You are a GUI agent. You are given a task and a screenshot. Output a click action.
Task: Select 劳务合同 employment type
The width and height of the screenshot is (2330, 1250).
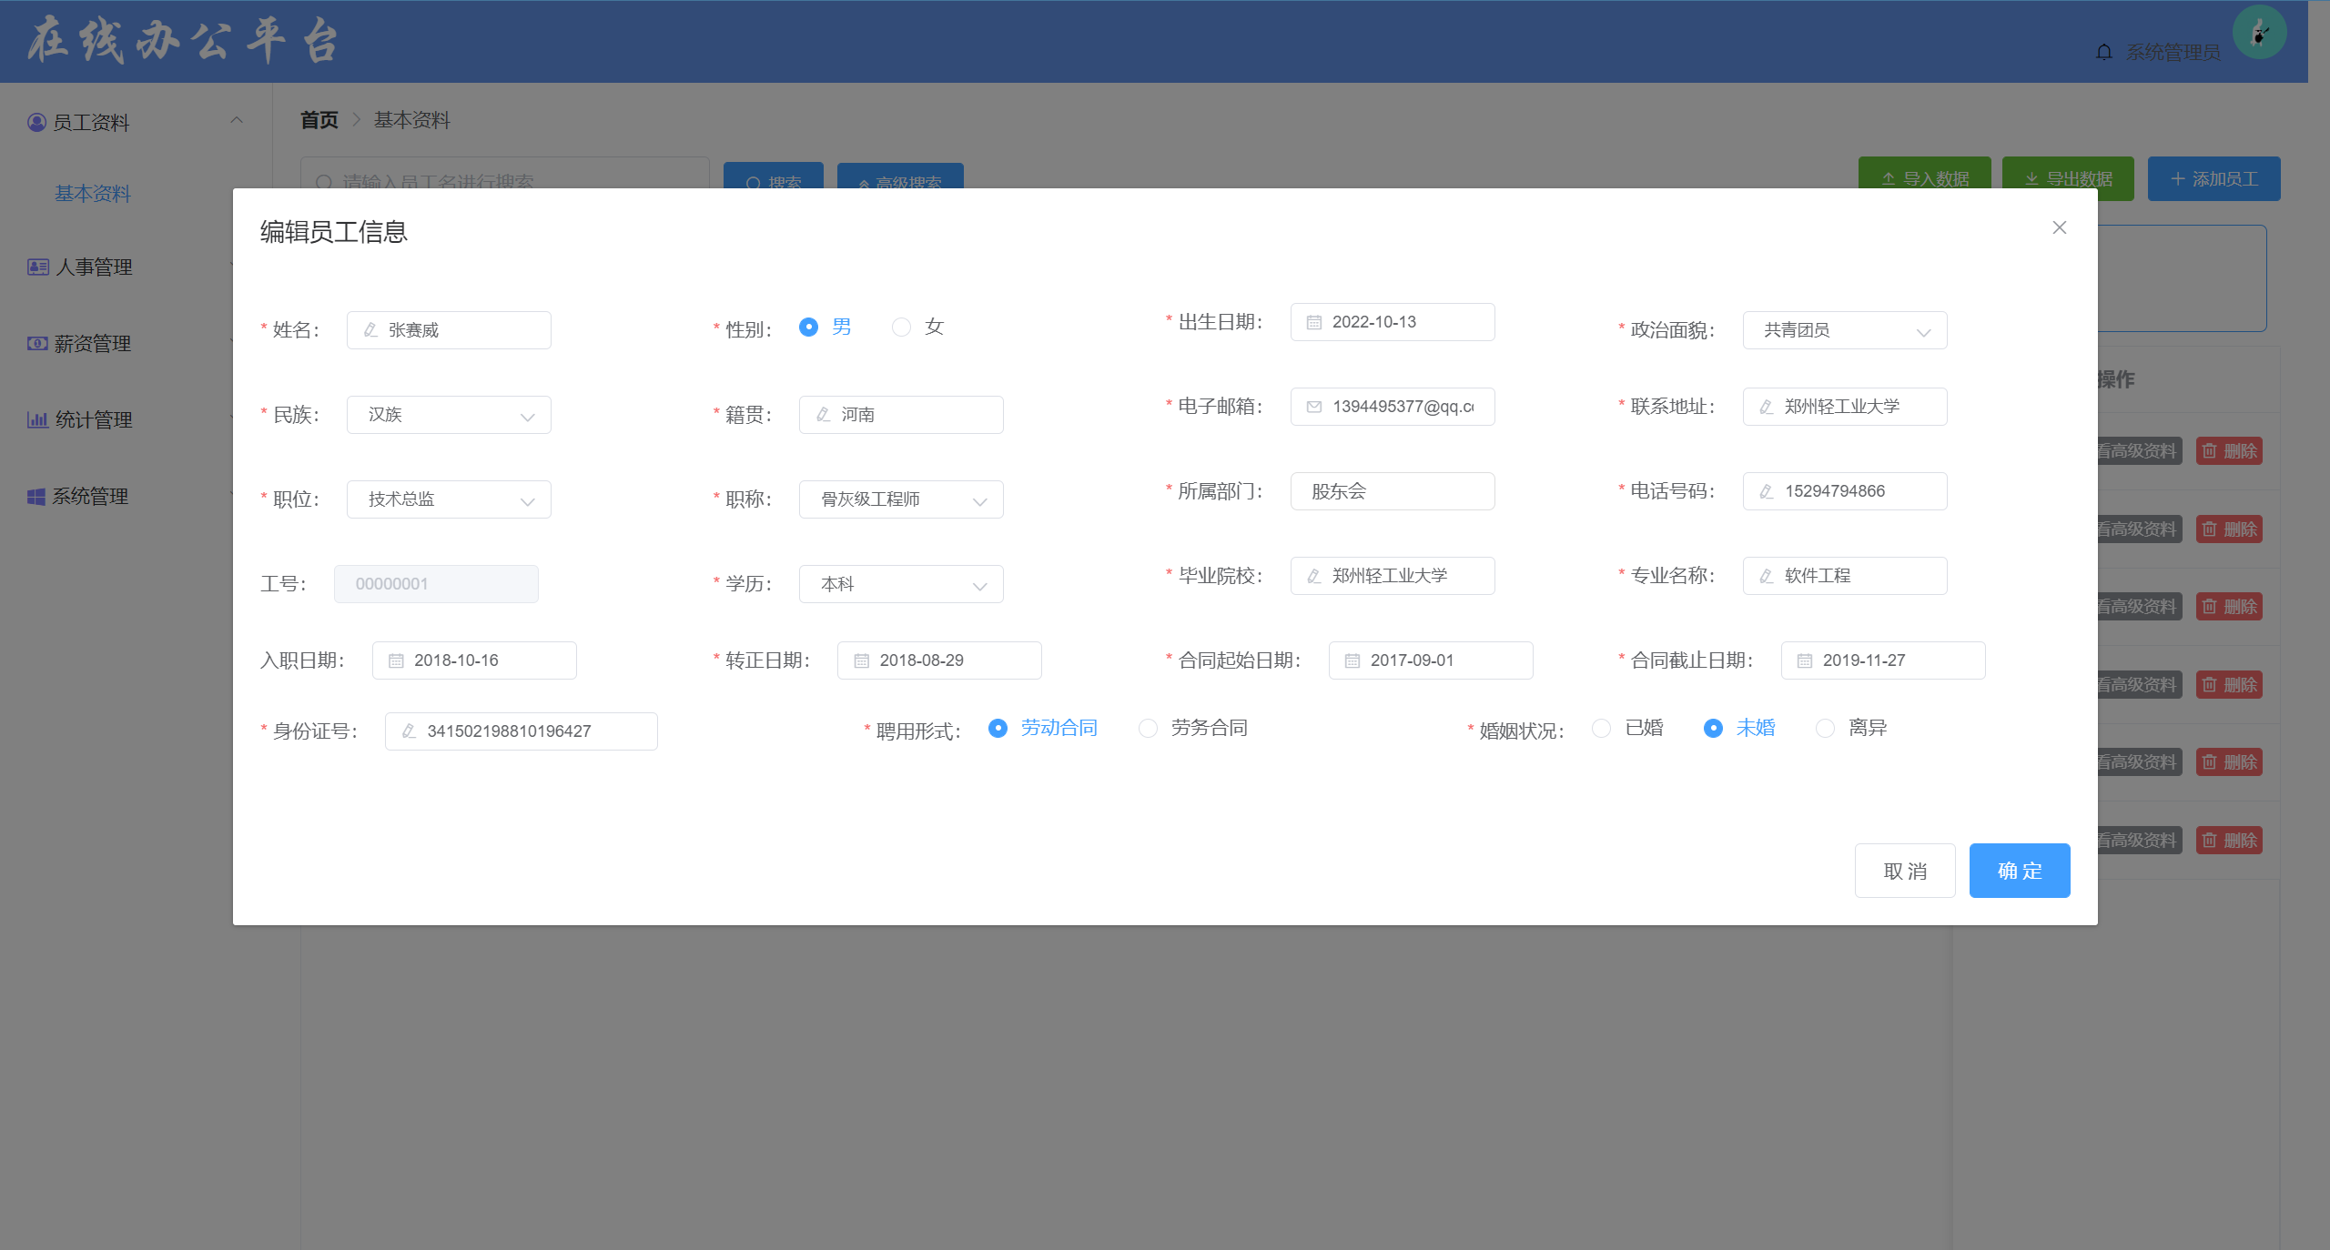click(x=1148, y=728)
